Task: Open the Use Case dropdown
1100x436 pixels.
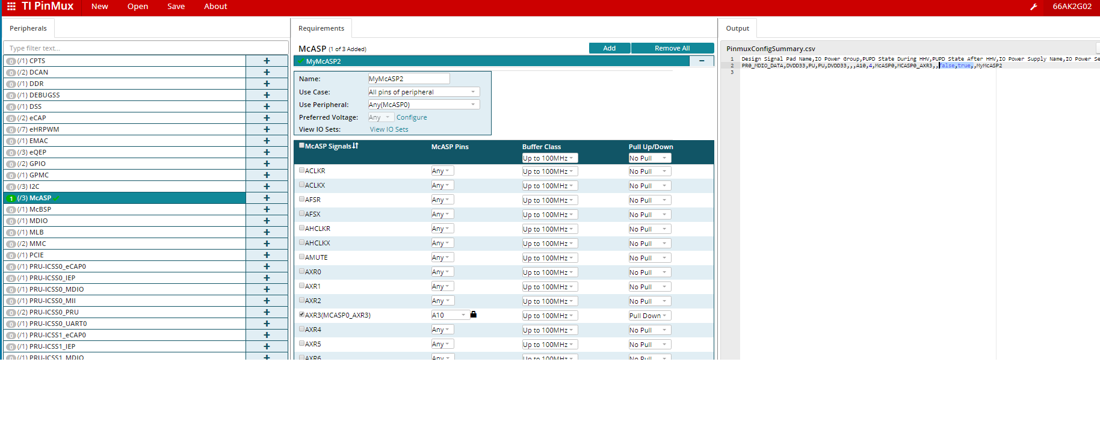Action: 424,92
